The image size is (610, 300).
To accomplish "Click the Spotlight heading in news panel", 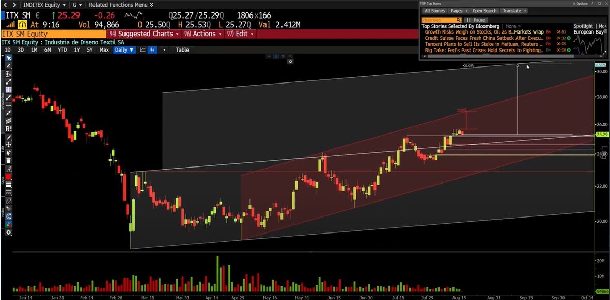I will point(583,26).
